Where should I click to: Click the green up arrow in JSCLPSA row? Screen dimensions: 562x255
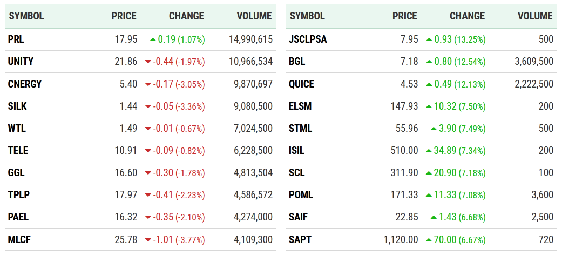pos(429,39)
